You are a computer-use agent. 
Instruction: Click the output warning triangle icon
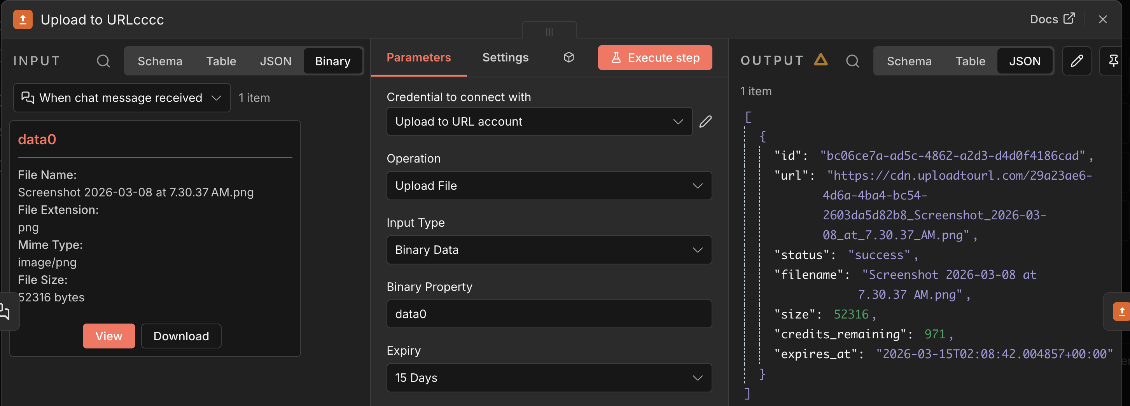coord(820,59)
